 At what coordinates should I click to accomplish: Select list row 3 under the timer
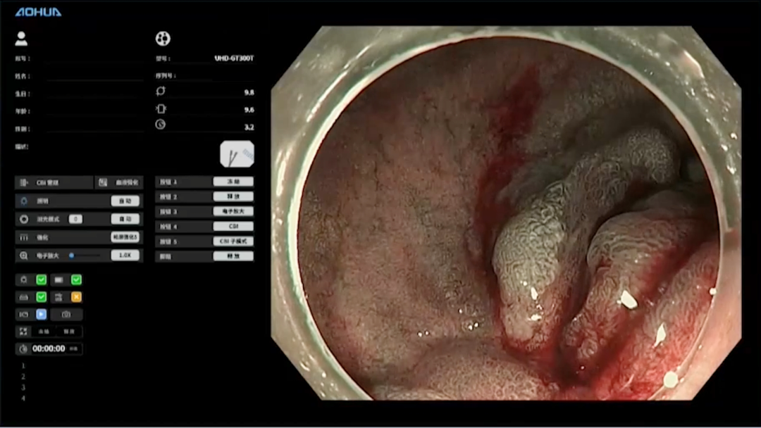pyautogui.click(x=23, y=387)
